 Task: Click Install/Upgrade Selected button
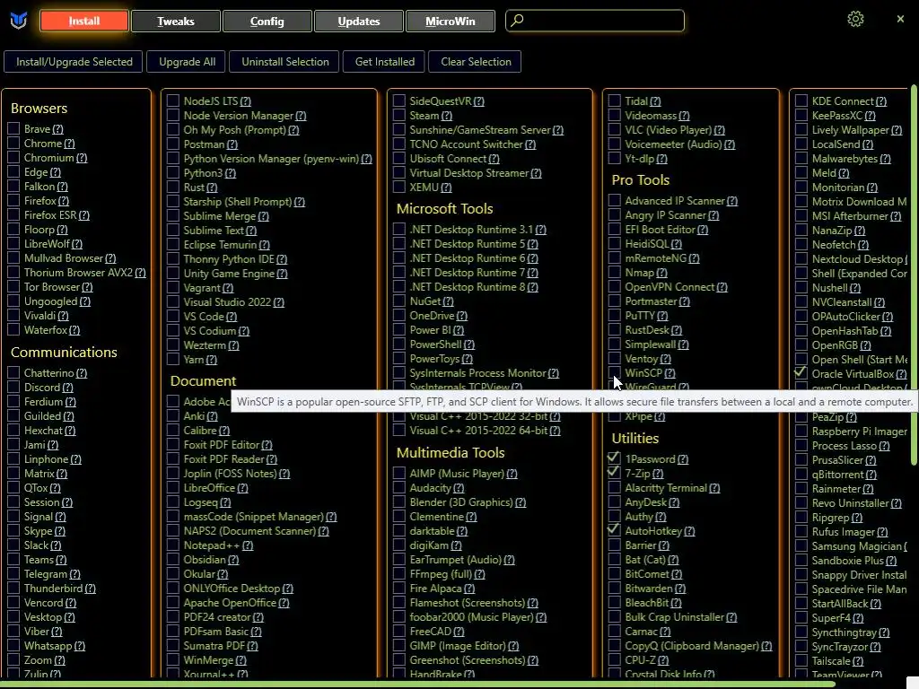(74, 62)
